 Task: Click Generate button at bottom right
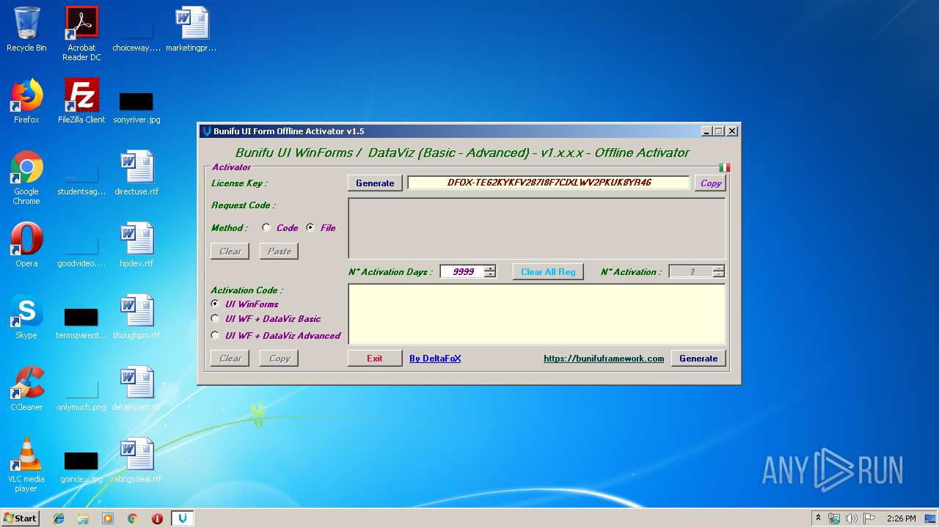[698, 359]
